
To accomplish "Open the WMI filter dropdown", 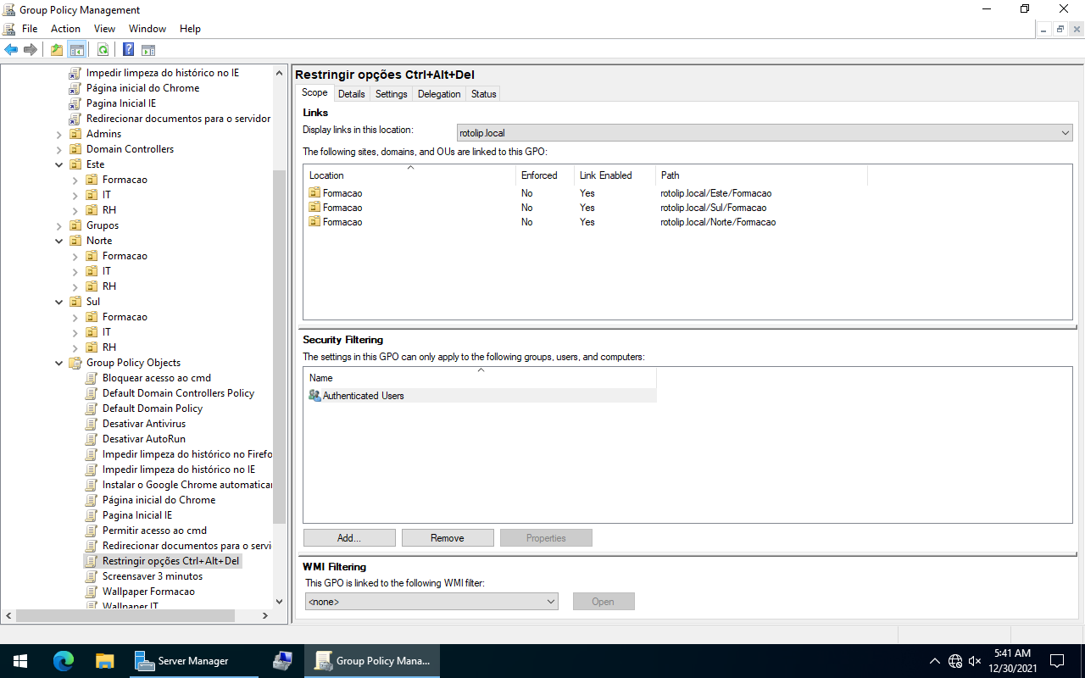I will [551, 602].
